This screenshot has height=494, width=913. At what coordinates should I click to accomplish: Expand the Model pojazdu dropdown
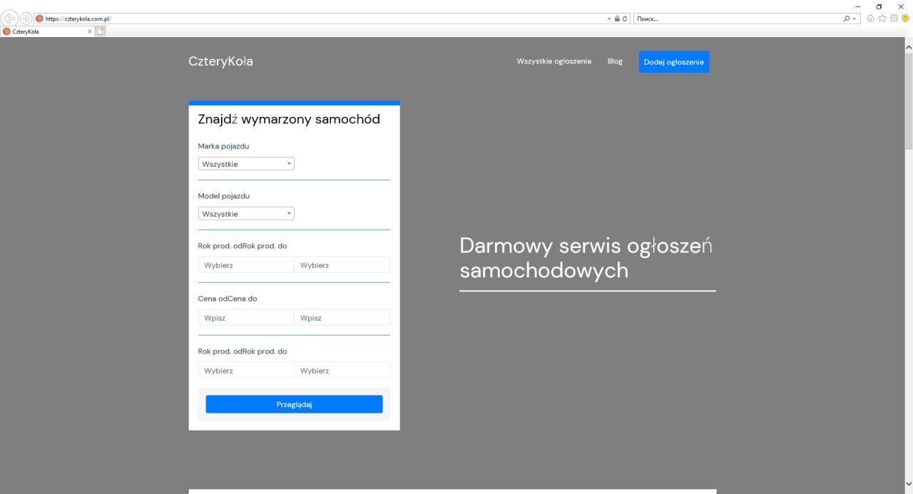tap(246, 214)
